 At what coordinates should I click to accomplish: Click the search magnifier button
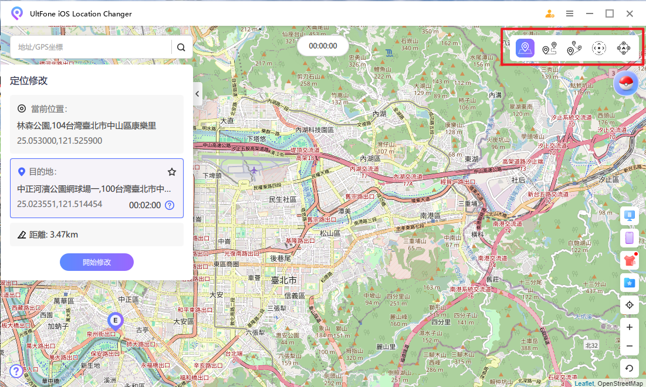181,47
